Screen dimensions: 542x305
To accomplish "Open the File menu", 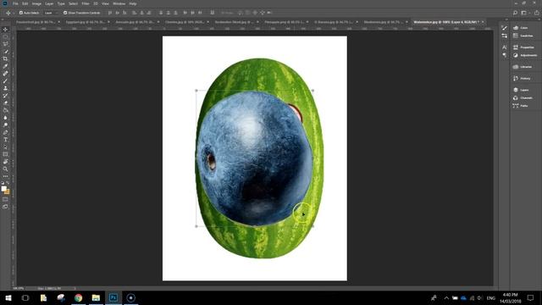I will point(15,3).
